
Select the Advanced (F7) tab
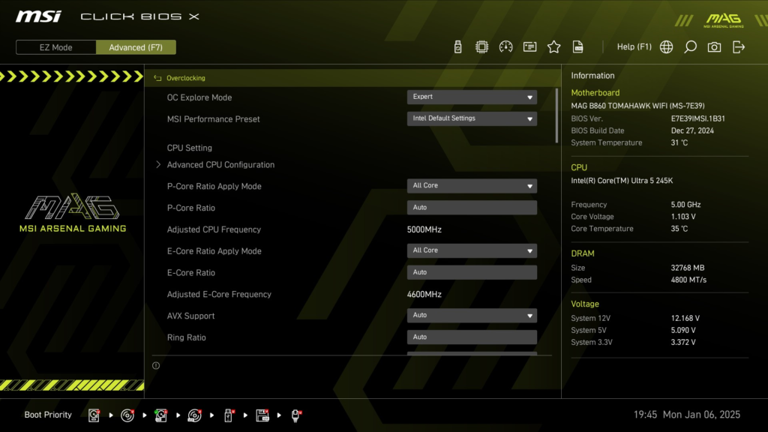click(136, 46)
